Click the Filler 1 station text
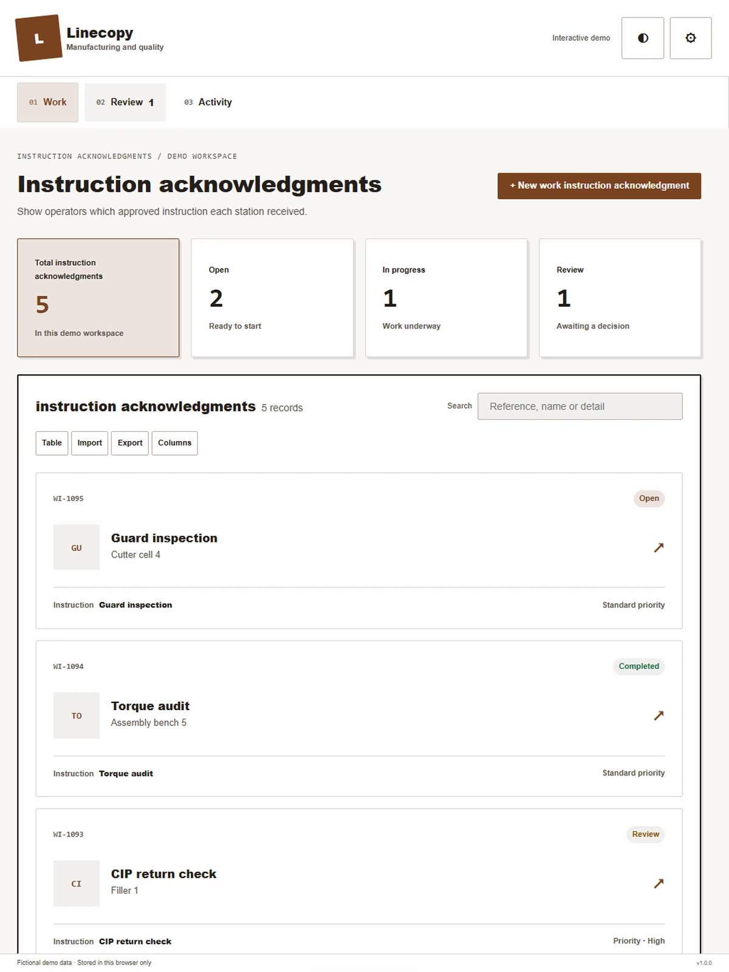 click(125, 891)
